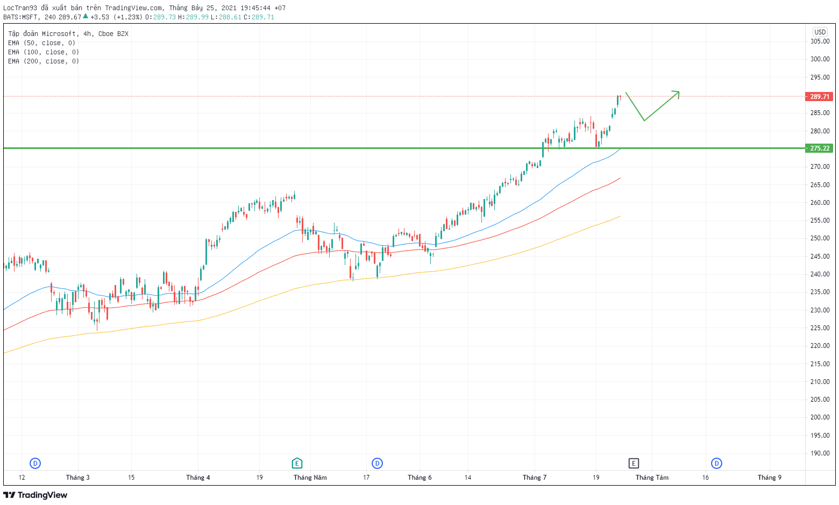Click the H:289.99 high value
Screen dimensions: 839x505
point(194,17)
